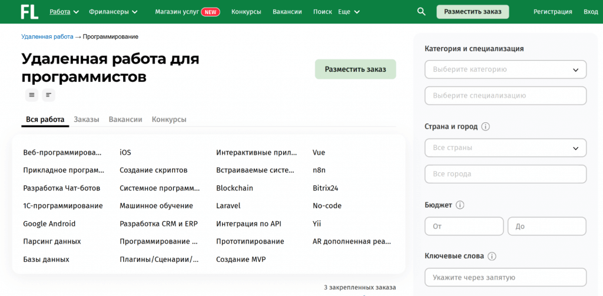Select the Вся работа tab
The height and width of the screenshot is (296, 603).
(x=45, y=119)
